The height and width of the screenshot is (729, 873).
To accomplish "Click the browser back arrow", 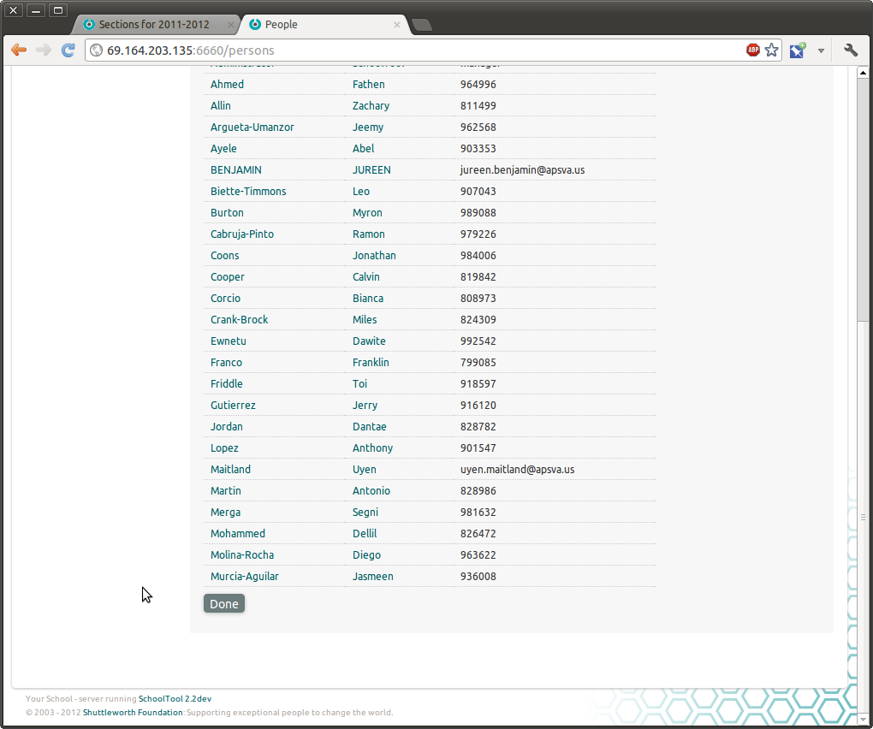I will (19, 50).
